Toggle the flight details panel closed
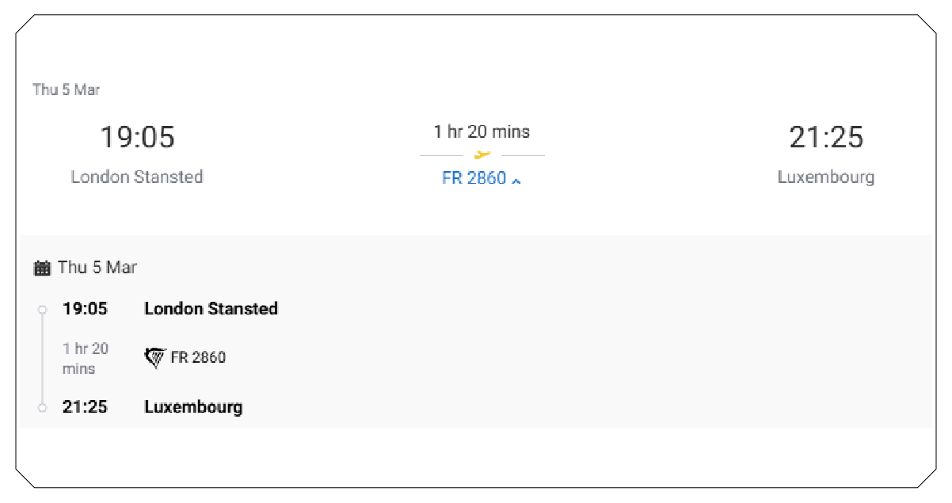This screenshot has height=503, width=952. coord(516,181)
